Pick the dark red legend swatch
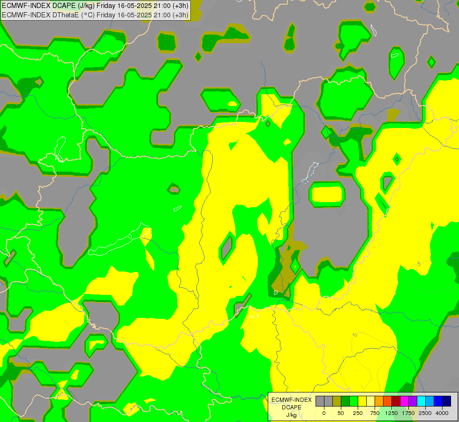Screen dimensions: 459x422 396,401
